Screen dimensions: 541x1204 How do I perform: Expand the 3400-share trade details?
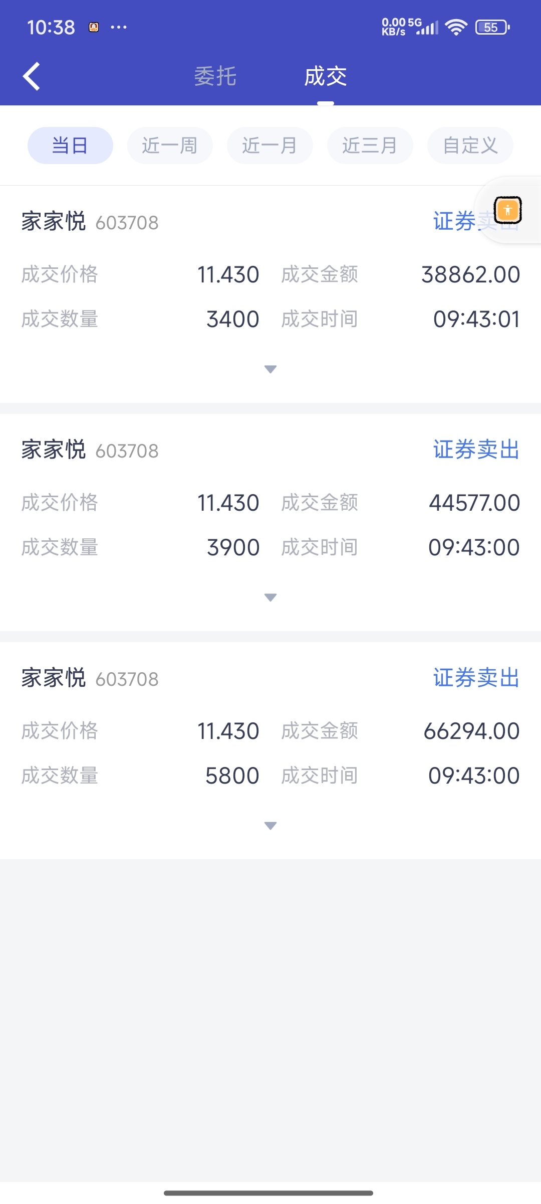[270, 369]
